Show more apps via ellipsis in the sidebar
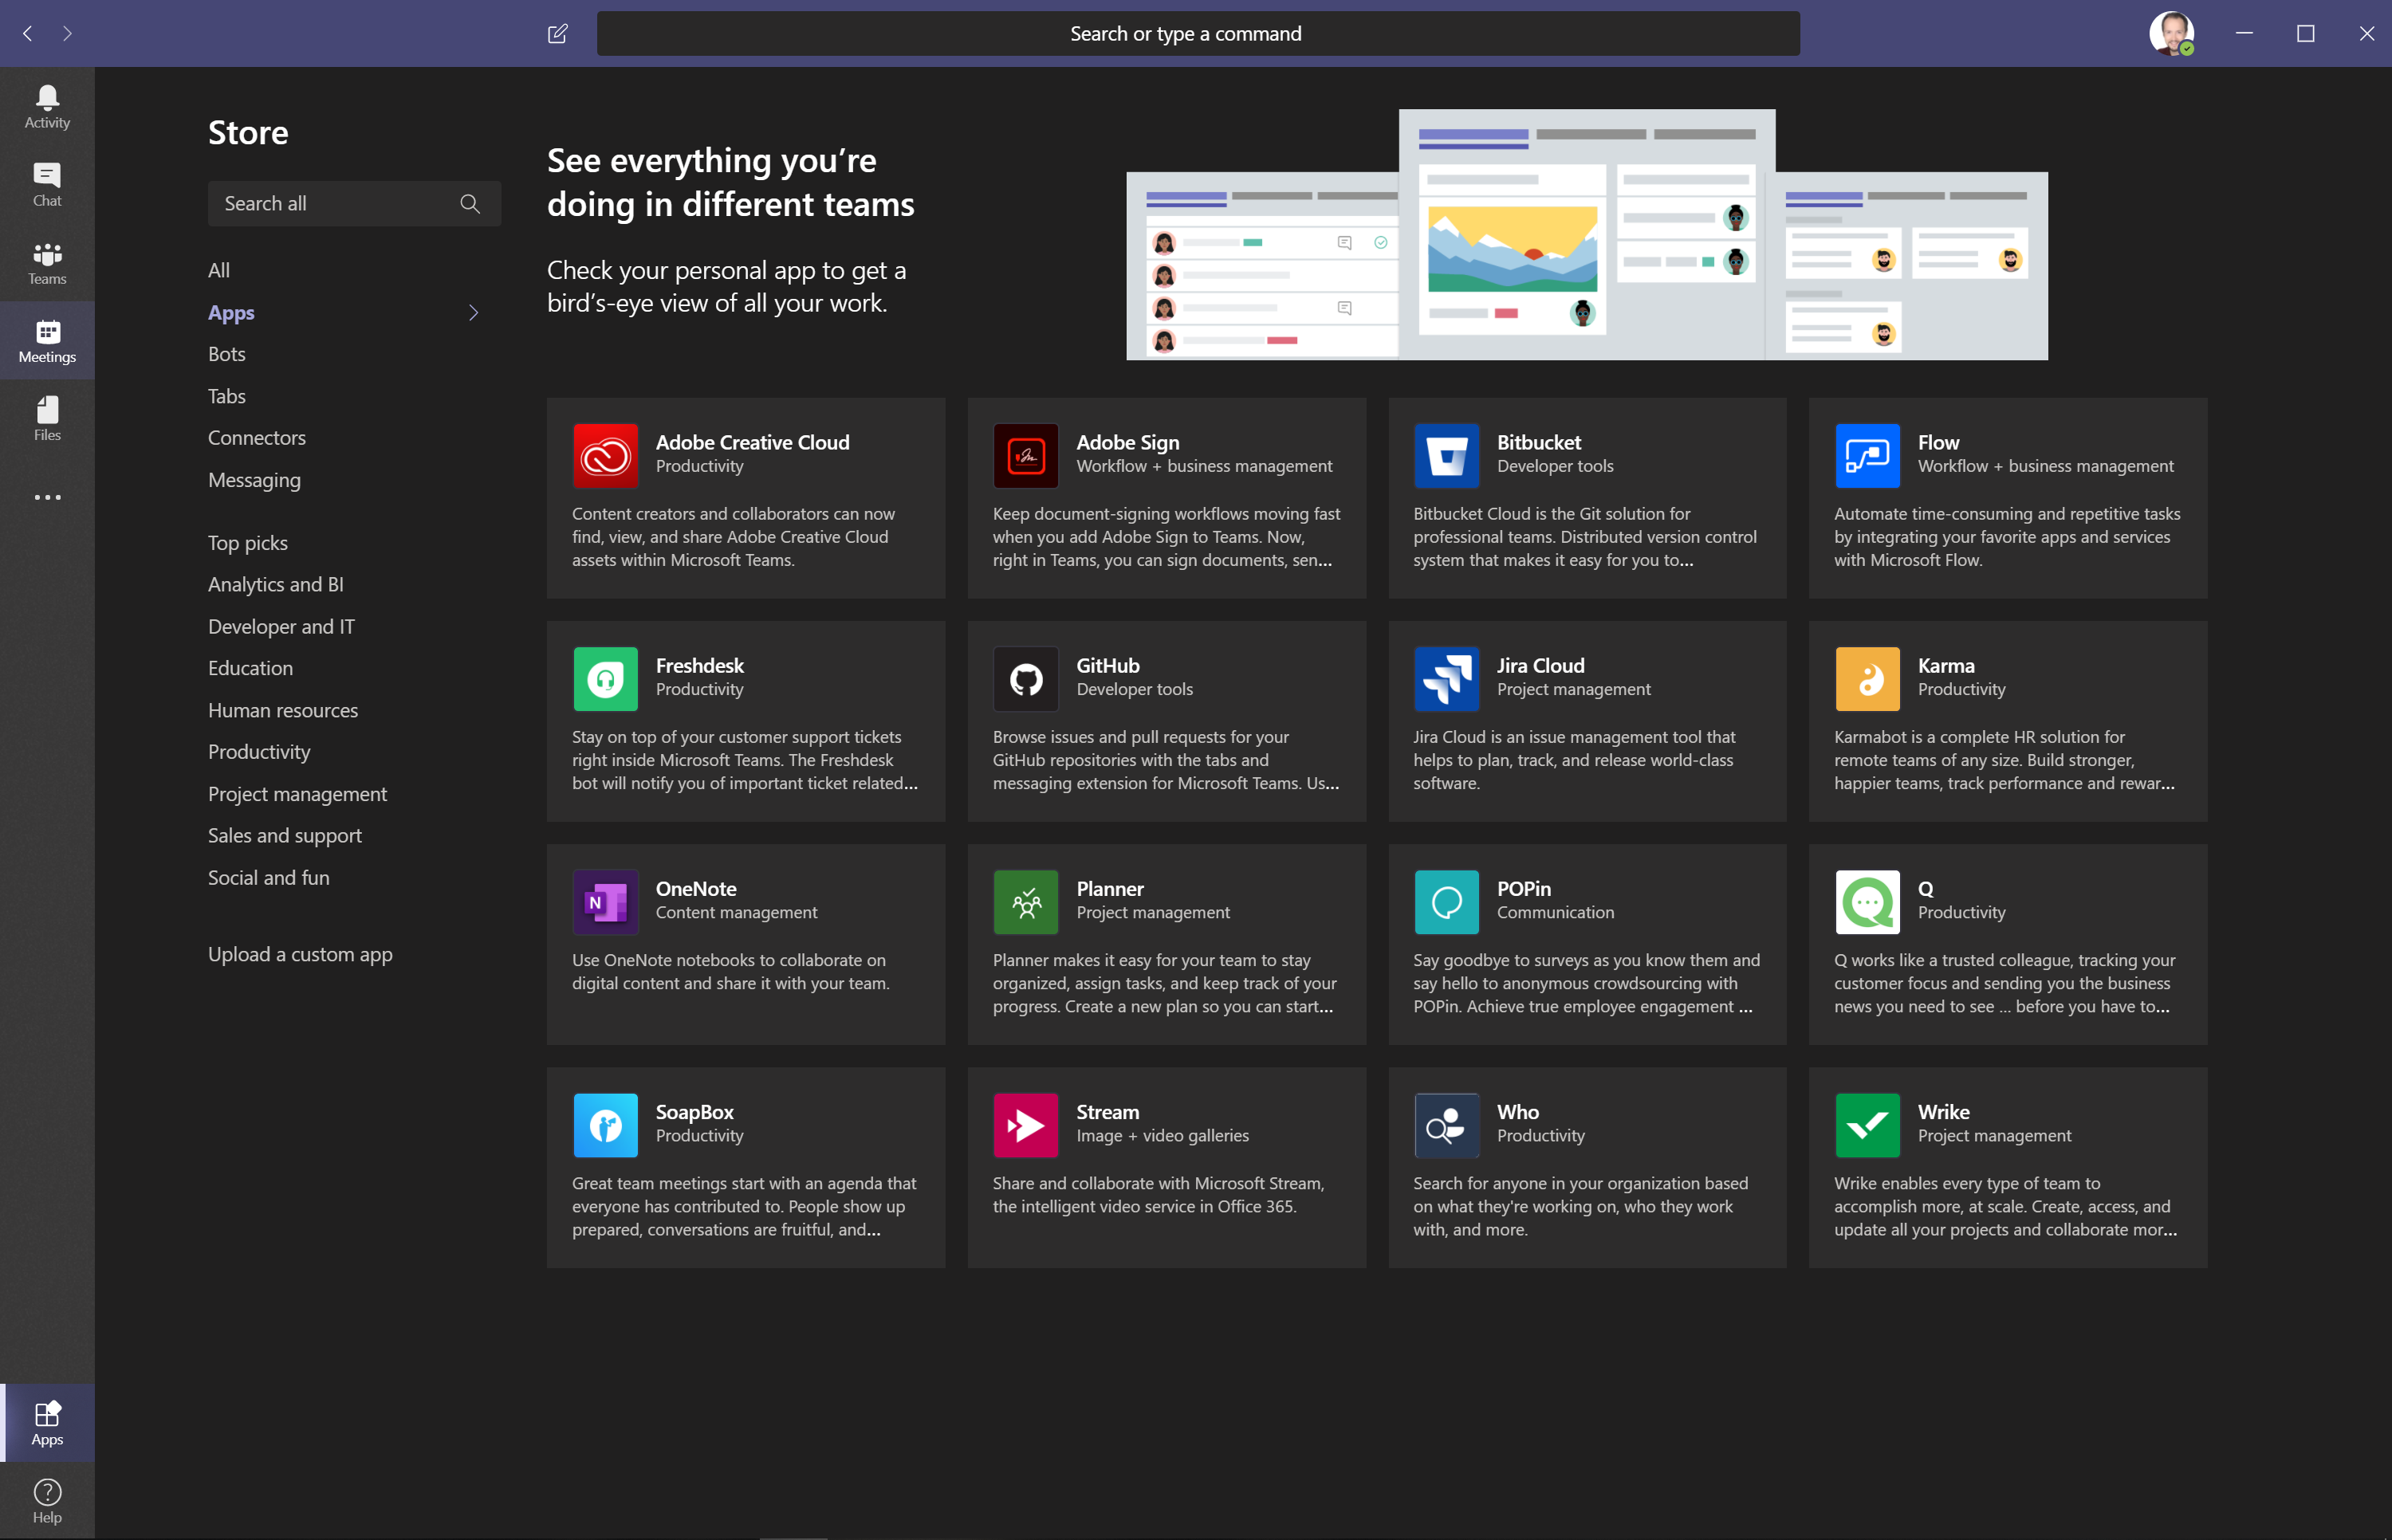The width and height of the screenshot is (2392, 1540). [x=47, y=497]
